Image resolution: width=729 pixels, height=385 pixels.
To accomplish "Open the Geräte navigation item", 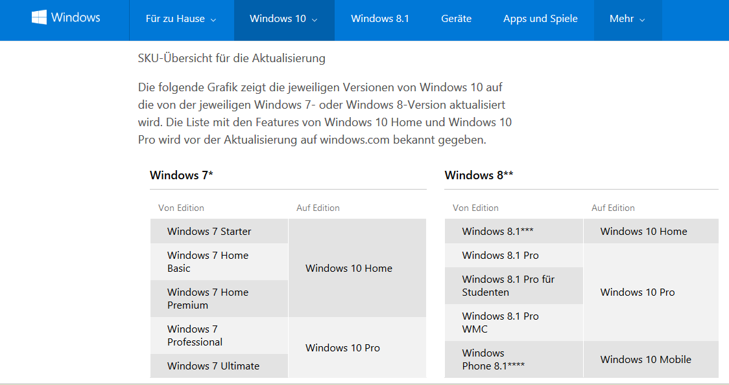I will (x=456, y=19).
